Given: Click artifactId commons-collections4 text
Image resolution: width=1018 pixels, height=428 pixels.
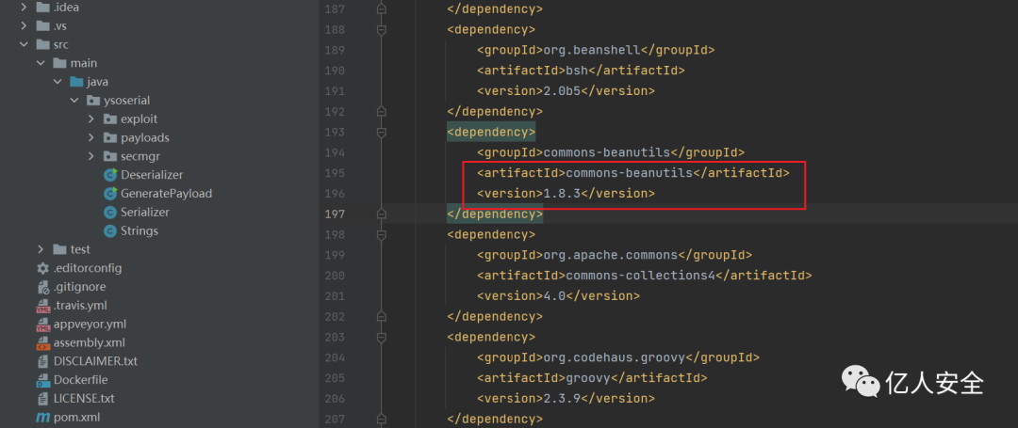Looking at the screenshot, I should tap(640, 276).
